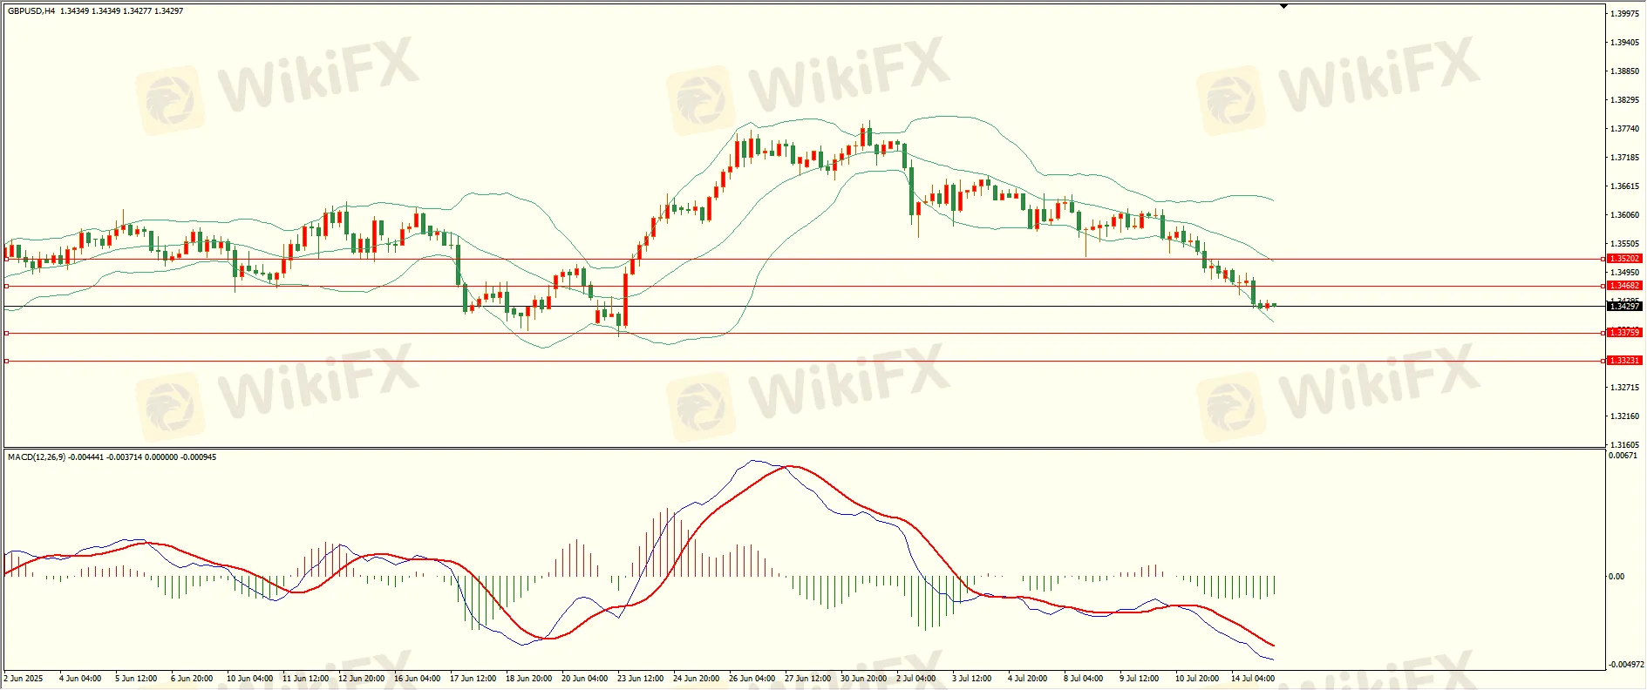Click the 17 Jun 12:00 time label

click(473, 679)
